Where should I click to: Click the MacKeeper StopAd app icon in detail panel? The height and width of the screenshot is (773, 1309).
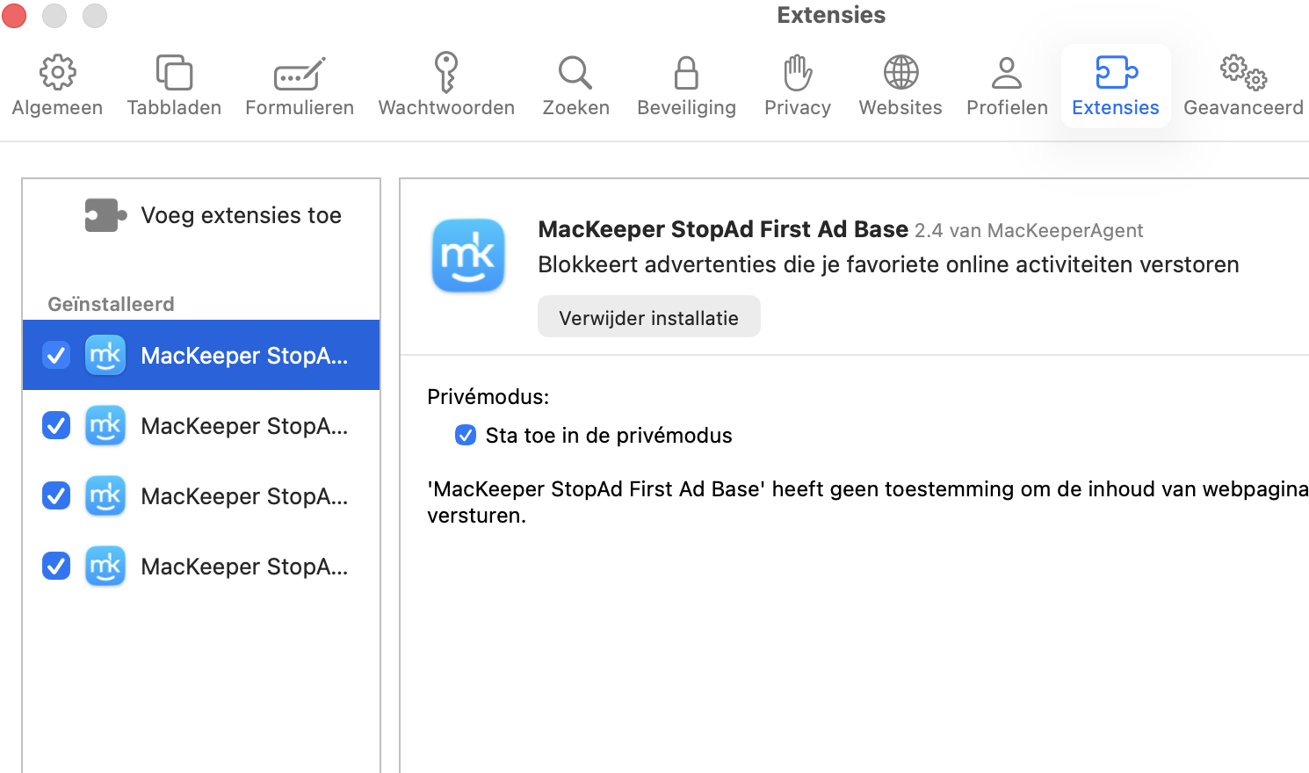(468, 256)
